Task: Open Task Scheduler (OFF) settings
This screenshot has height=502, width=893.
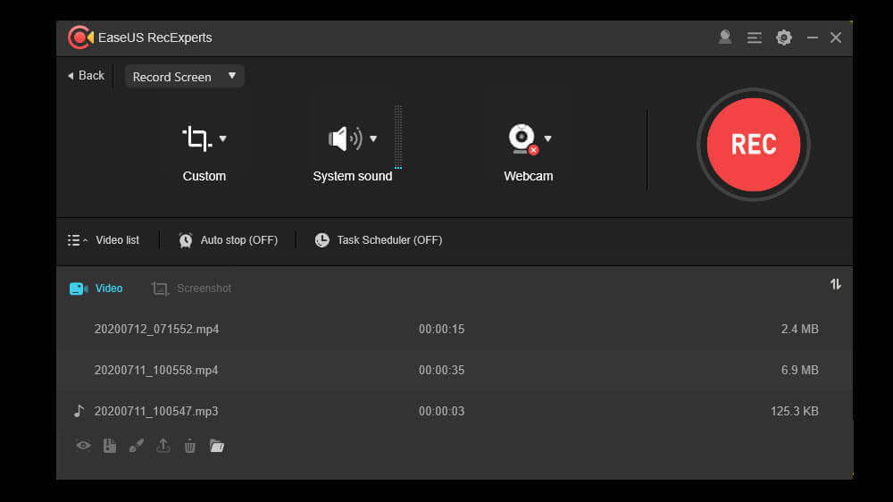Action: pos(379,240)
